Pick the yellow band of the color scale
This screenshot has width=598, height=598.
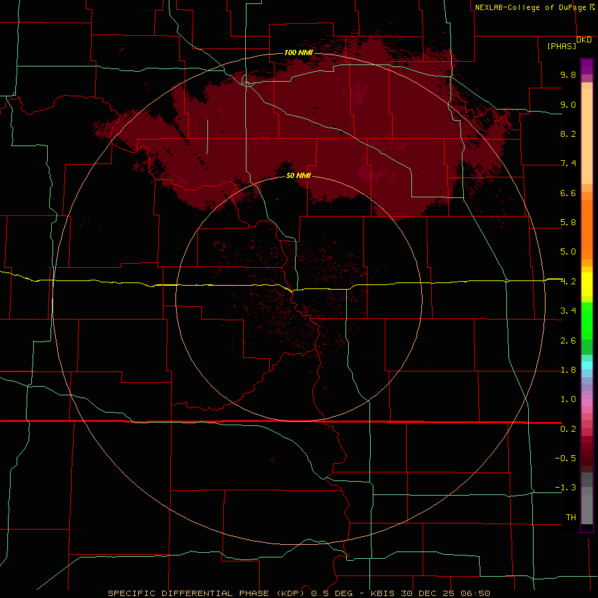pos(587,284)
